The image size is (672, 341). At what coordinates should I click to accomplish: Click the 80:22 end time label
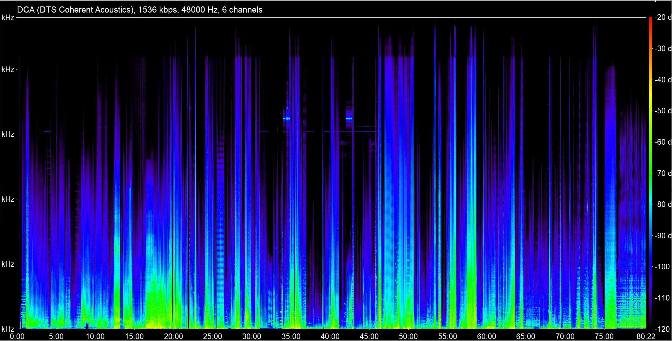(x=646, y=336)
